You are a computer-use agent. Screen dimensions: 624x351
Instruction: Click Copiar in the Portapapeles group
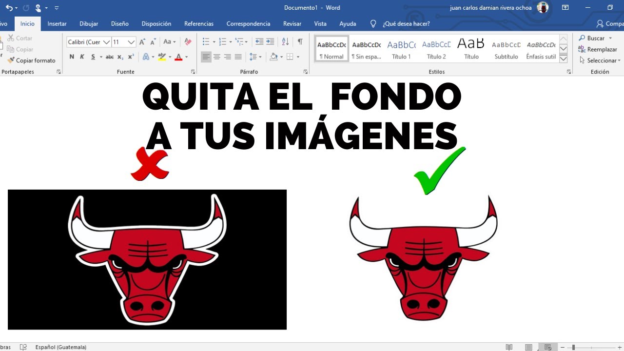[x=20, y=49]
